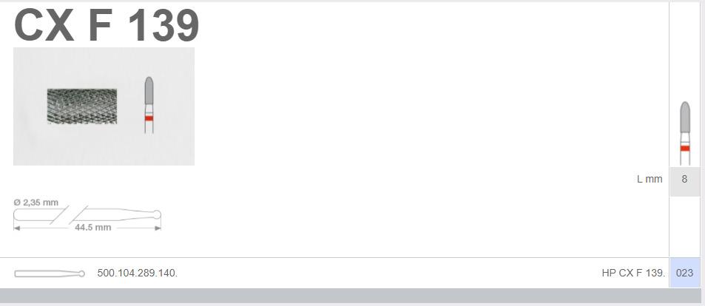This screenshot has width=705, height=306.
Task: Click the Ø 2,35 mm diameter label
Action: point(36,203)
